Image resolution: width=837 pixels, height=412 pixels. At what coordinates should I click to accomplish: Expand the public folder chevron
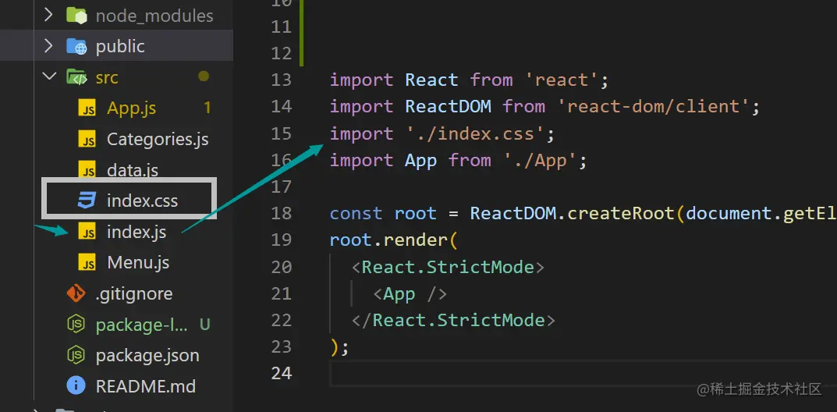pyautogui.click(x=48, y=46)
